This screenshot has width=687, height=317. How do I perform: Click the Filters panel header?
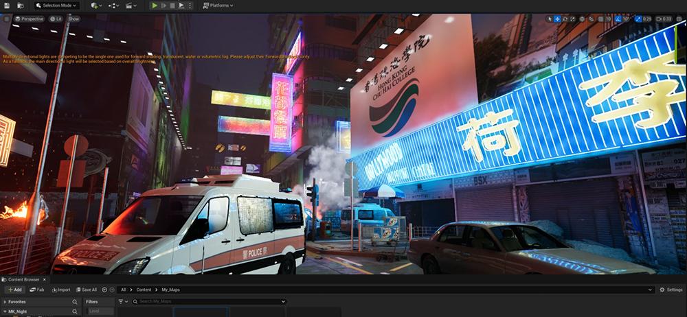[98, 302]
